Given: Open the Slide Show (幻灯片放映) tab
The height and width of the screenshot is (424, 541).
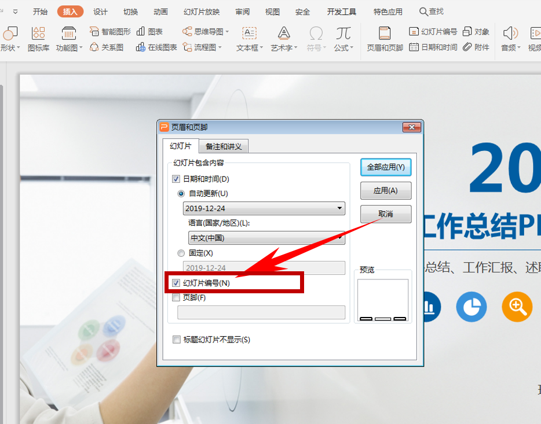Looking at the screenshot, I should click(202, 12).
